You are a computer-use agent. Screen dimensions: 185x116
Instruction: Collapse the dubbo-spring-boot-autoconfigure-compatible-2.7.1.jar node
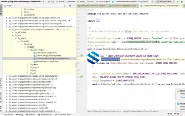10,29
